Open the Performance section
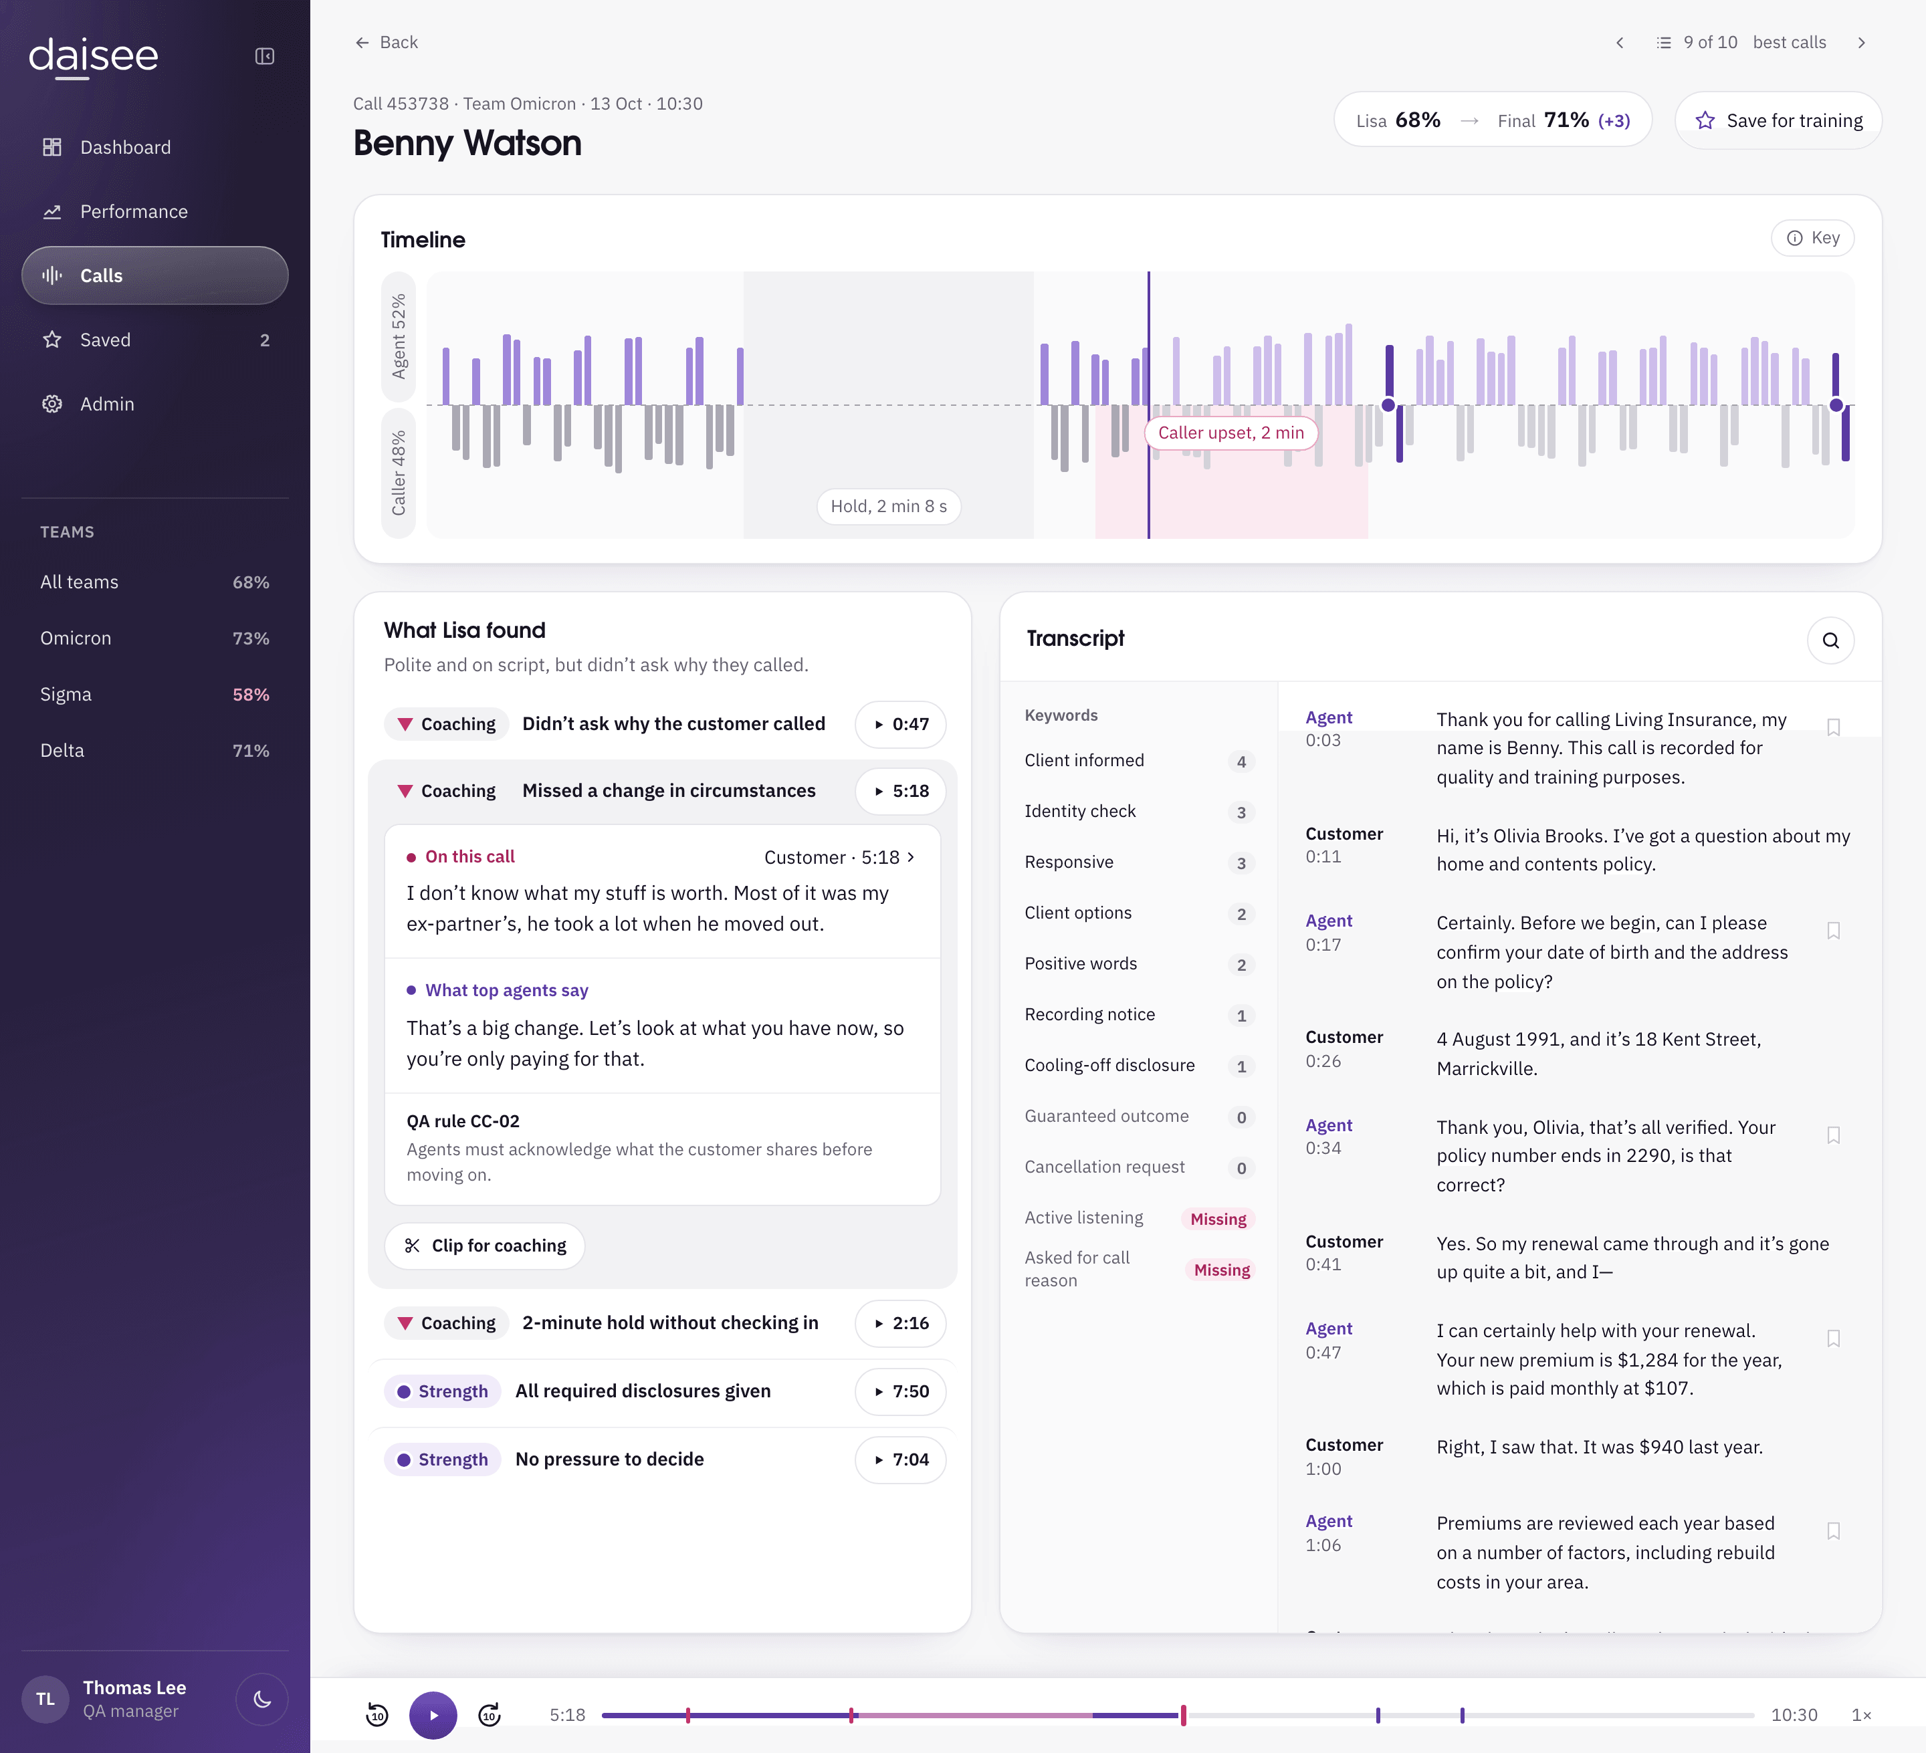Image resolution: width=1926 pixels, height=1753 pixels. click(154, 211)
